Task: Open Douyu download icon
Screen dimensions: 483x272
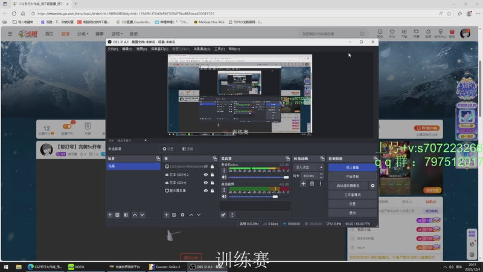Action: point(404,33)
